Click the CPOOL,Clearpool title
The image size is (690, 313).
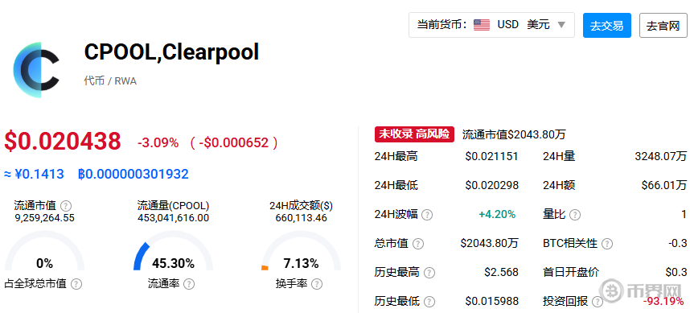[171, 52]
